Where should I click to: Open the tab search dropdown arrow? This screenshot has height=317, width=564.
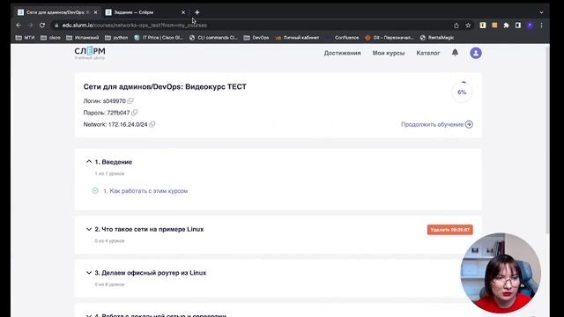pos(541,12)
